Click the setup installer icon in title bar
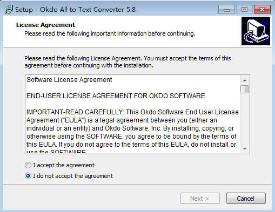275x212 pixels. 9,9
